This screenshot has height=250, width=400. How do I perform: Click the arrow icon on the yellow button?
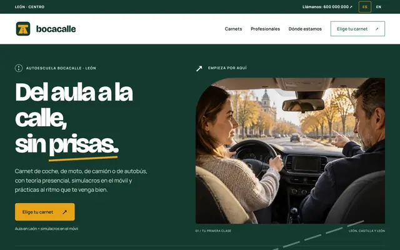pyautogui.click(x=65, y=212)
